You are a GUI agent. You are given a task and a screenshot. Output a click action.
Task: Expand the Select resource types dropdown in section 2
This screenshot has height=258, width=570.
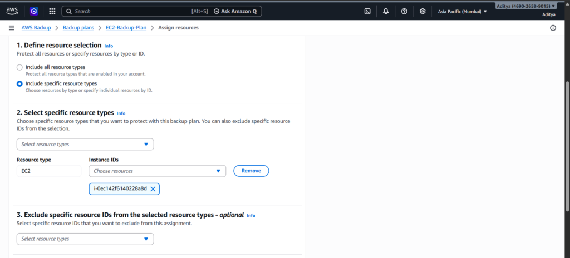[85, 145]
